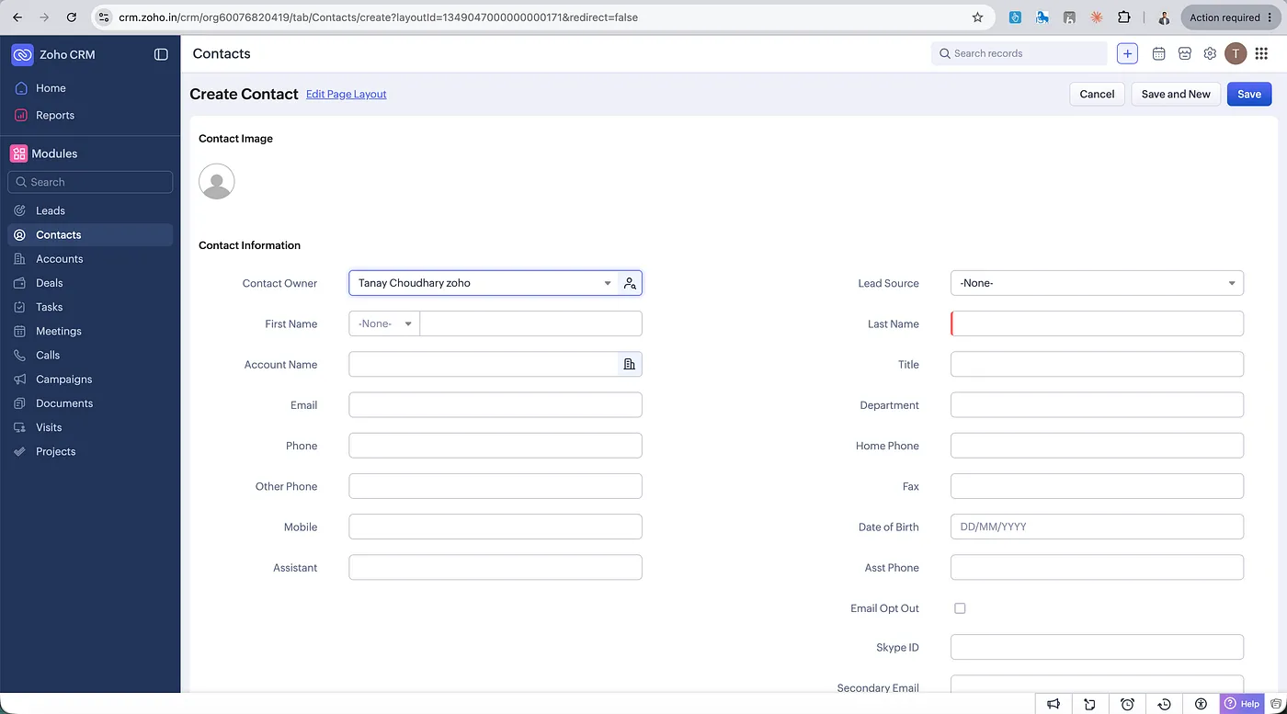
Task: Open the First Name salutation dropdown
Action: (x=384, y=323)
